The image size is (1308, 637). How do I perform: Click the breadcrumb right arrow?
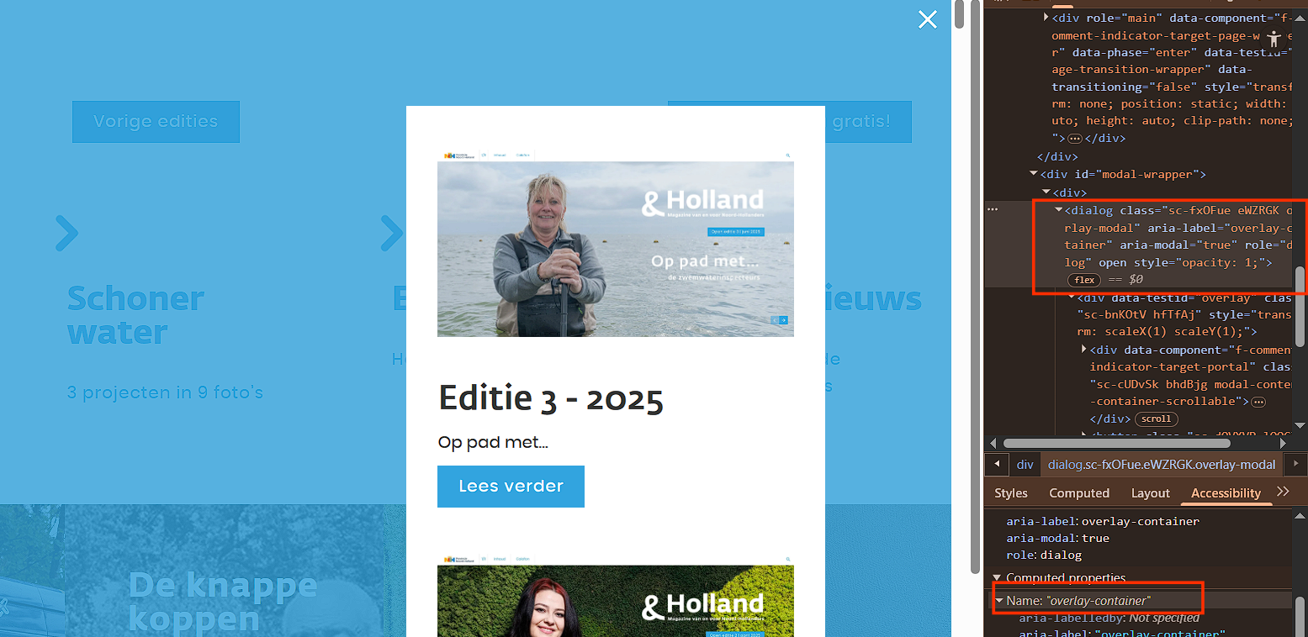[1295, 464]
